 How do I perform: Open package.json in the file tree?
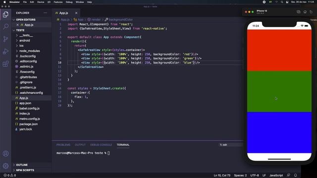pos(28,124)
